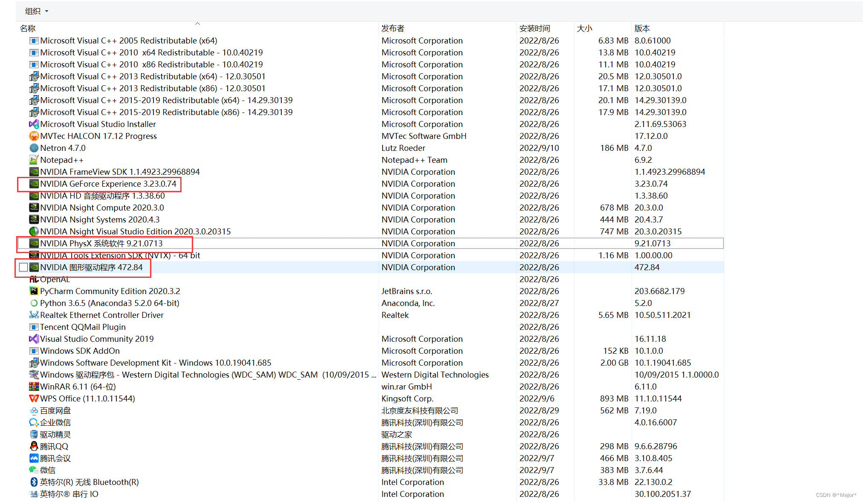863x502 pixels.
Task: Click Realtek Ethernet Controller Driver icon
Action: 34,315
